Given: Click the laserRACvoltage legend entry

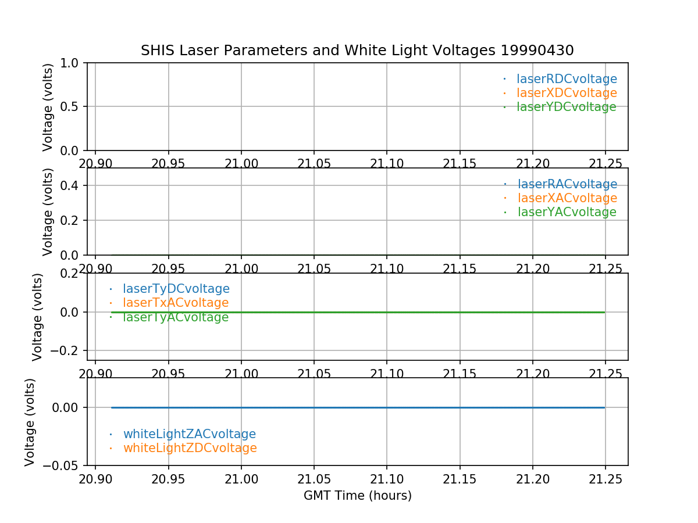Looking at the screenshot, I should [567, 184].
